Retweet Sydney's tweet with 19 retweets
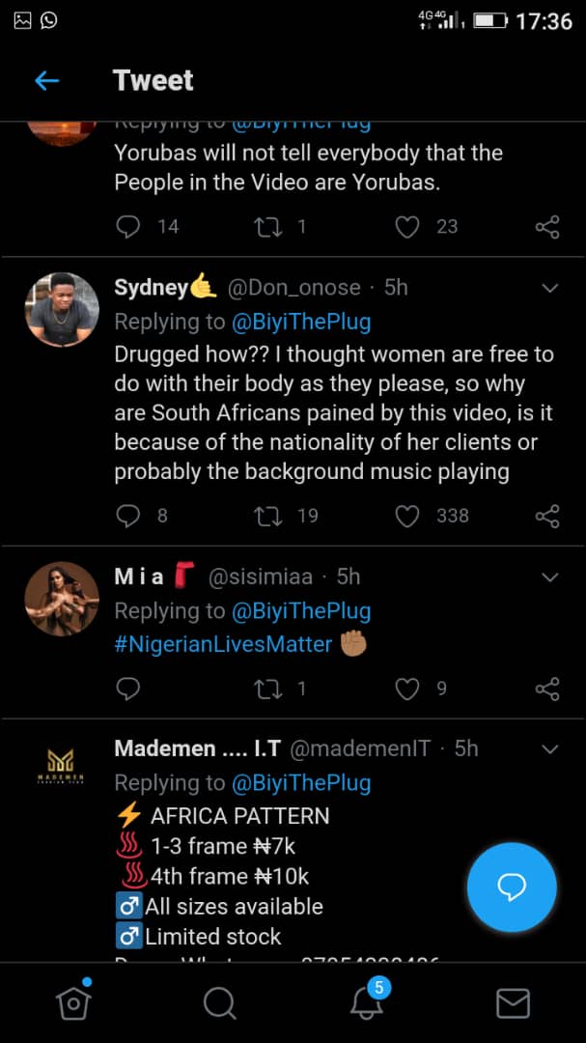586x1043 pixels. click(x=267, y=516)
